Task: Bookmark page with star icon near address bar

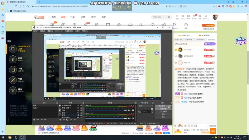Action: pyautogui.click(x=28, y=6)
